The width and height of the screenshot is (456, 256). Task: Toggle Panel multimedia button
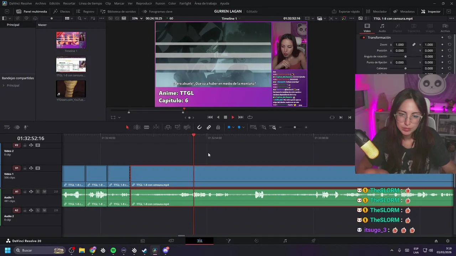pos(31,11)
